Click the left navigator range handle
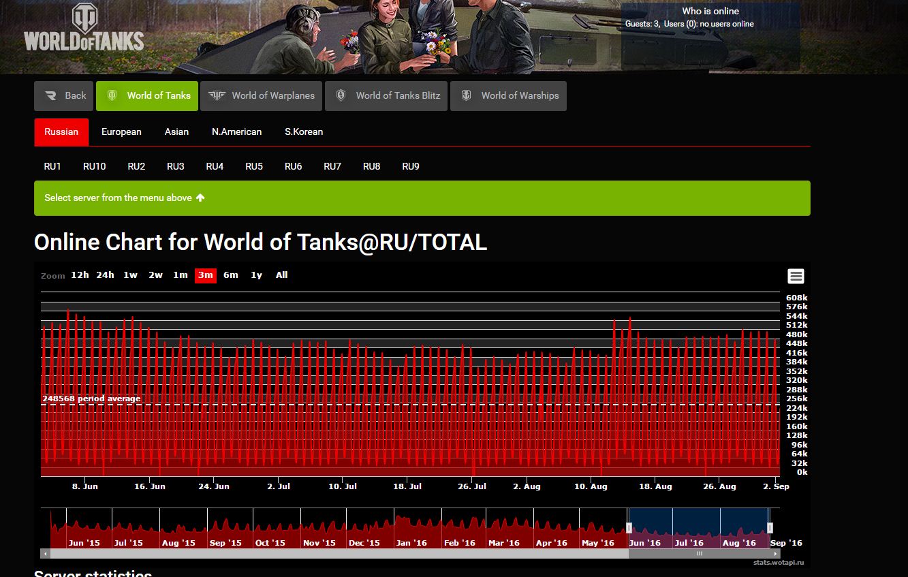This screenshot has width=908, height=577. pyautogui.click(x=629, y=527)
